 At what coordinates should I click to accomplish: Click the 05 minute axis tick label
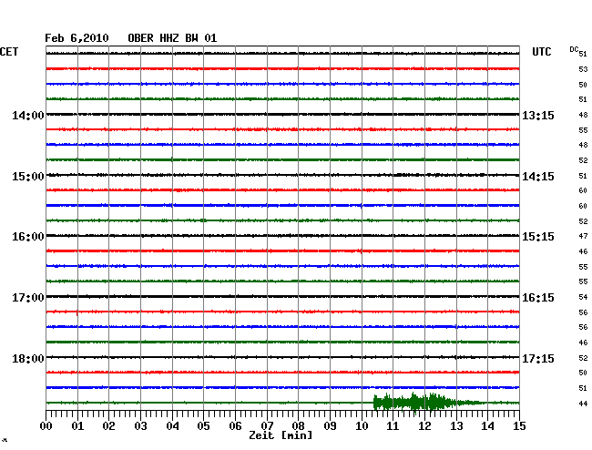tap(203, 425)
